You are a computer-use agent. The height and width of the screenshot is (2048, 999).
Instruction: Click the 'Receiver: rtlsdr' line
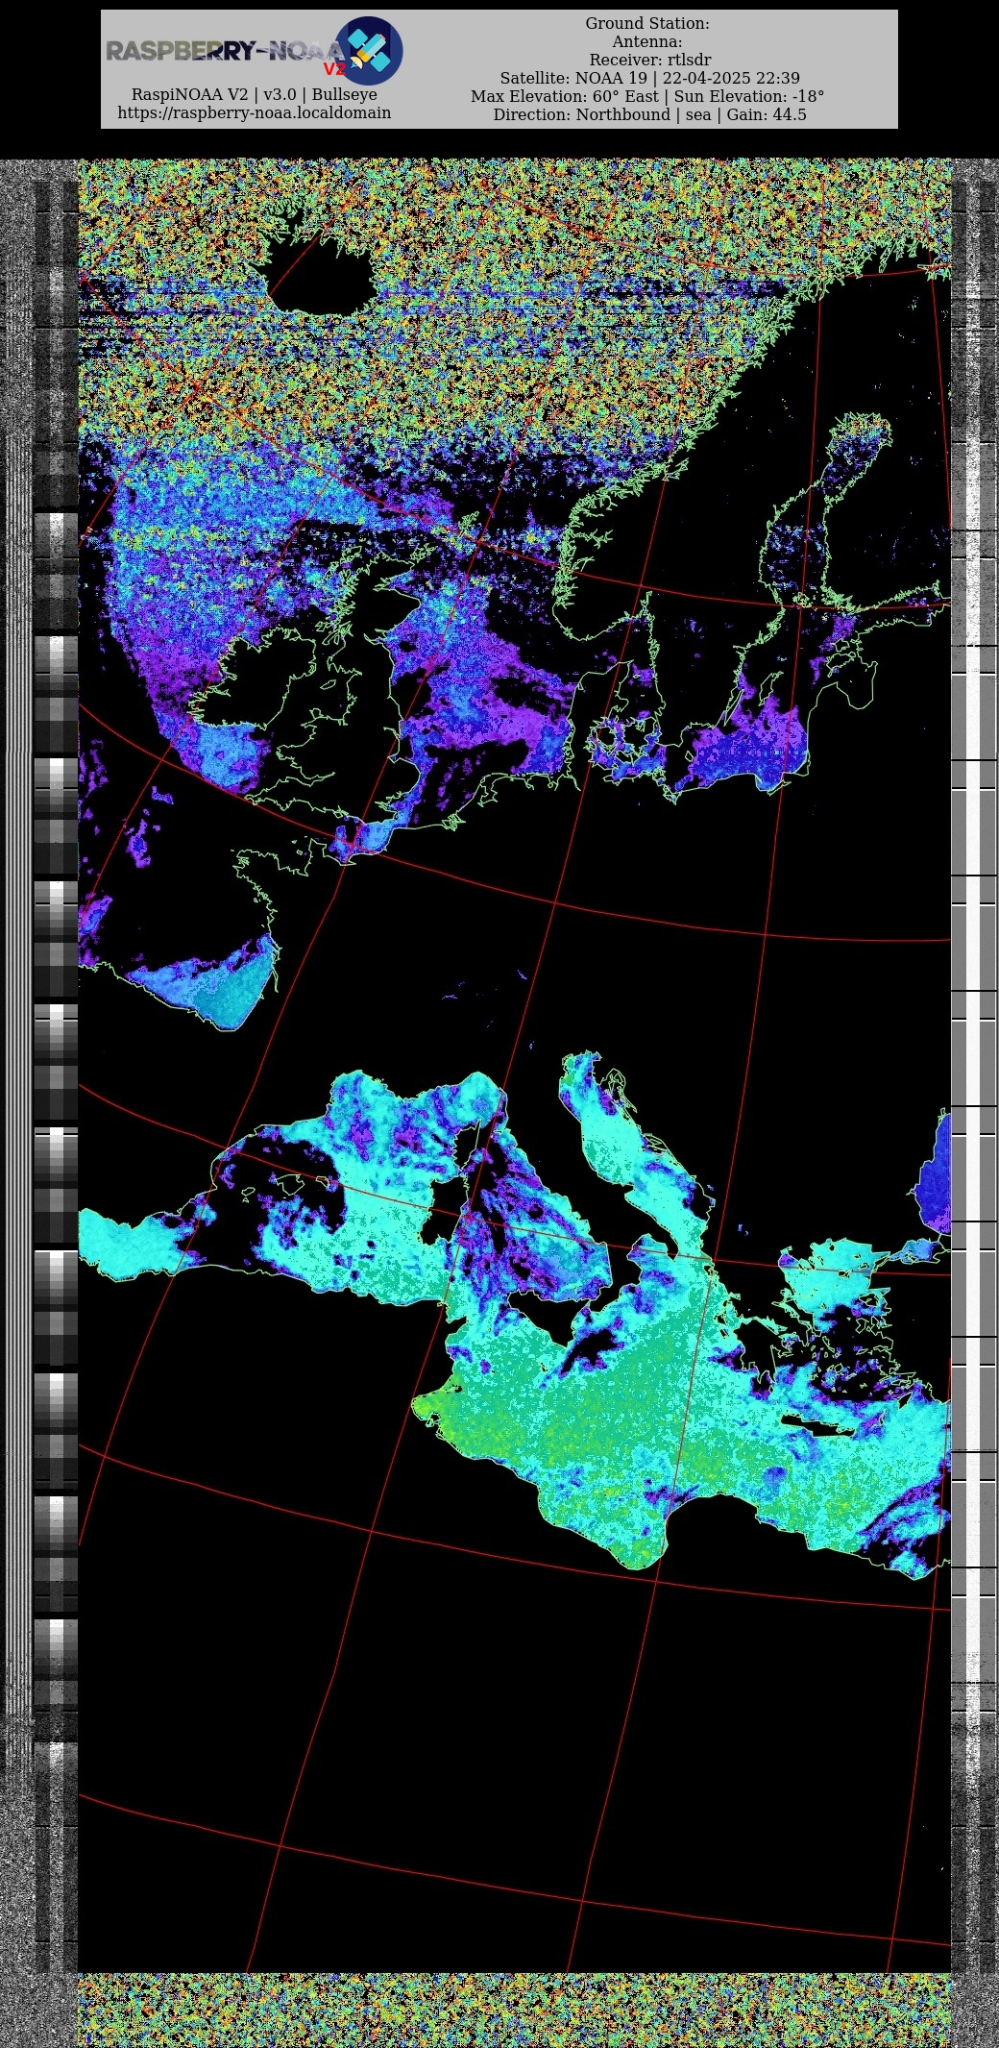click(x=650, y=60)
